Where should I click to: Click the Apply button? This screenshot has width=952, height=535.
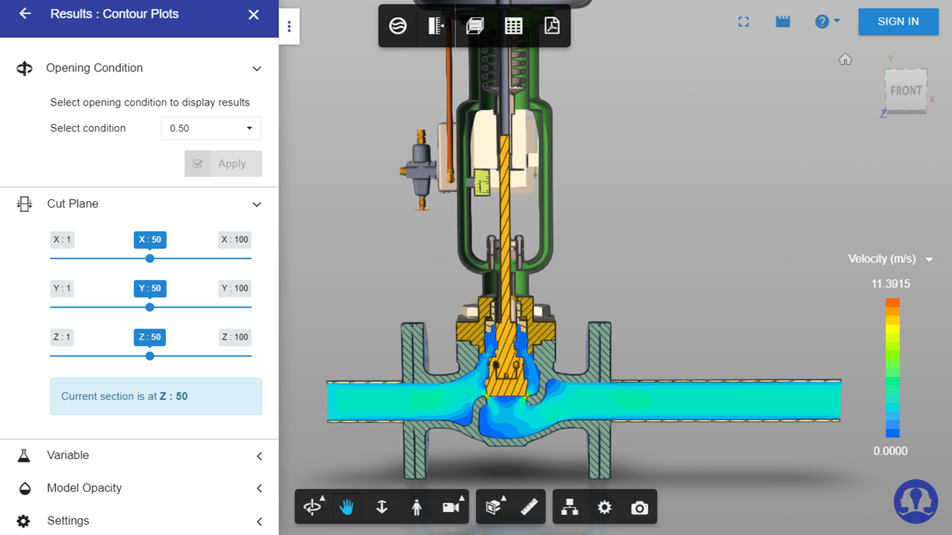pyautogui.click(x=222, y=163)
